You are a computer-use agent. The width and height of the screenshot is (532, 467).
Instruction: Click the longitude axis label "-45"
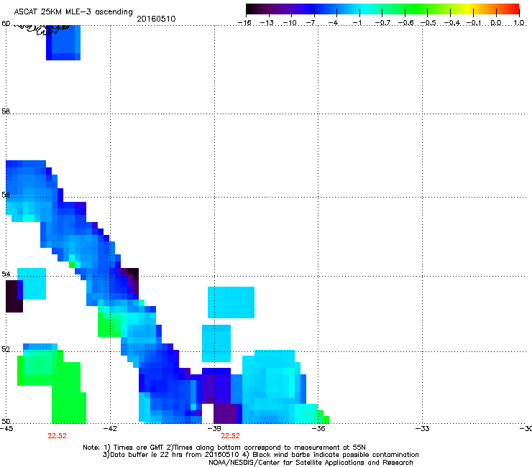click(x=6, y=429)
